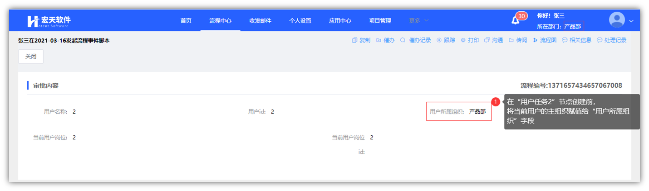The height and width of the screenshot is (191, 649).
Task: Open 处理记录 records icon
Action: 600,40
